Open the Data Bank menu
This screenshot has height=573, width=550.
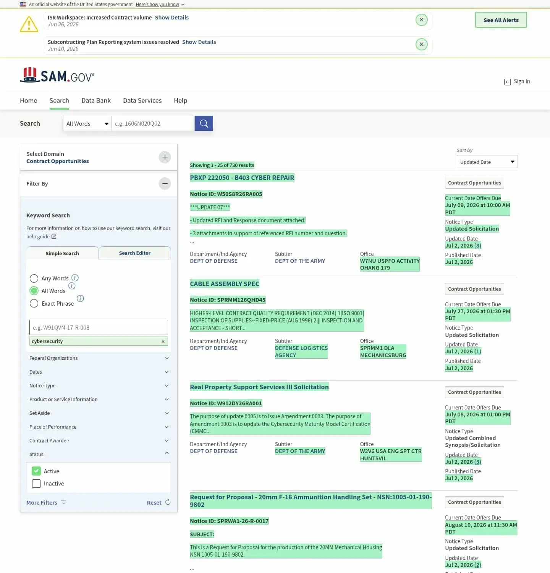point(96,100)
